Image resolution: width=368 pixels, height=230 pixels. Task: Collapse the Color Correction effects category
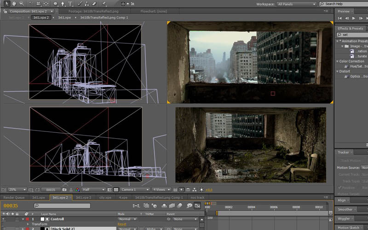pyautogui.click(x=338, y=61)
